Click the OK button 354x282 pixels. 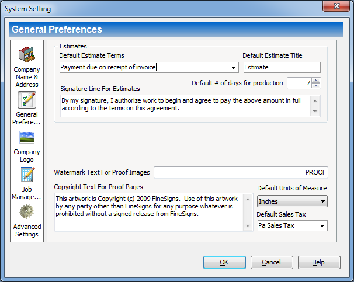(x=225, y=263)
